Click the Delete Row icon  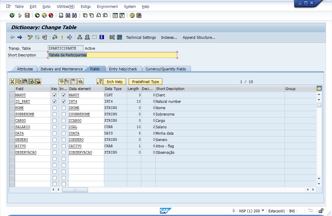38,82
